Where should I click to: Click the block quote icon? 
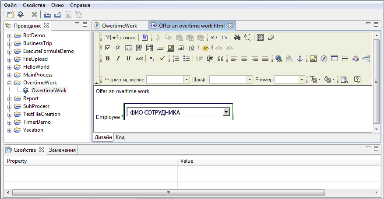[220, 59]
